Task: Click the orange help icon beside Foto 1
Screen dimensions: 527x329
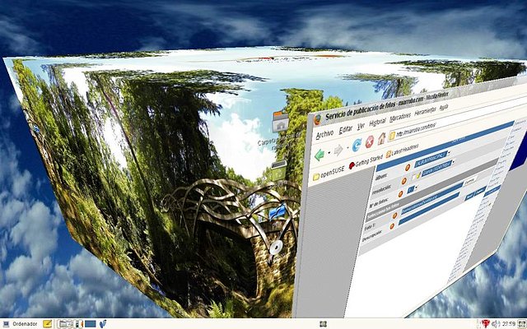Action: pyautogui.click(x=394, y=215)
